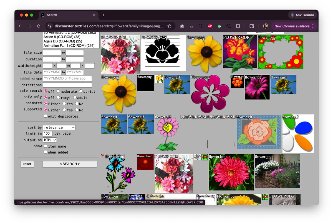Click the address bar URL

pyautogui.click(x=109, y=26)
